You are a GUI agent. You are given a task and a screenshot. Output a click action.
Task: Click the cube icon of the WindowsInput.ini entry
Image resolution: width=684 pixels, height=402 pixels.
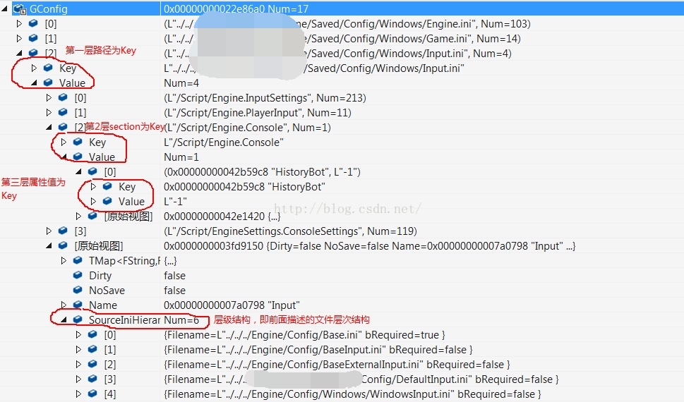coord(93,394)
